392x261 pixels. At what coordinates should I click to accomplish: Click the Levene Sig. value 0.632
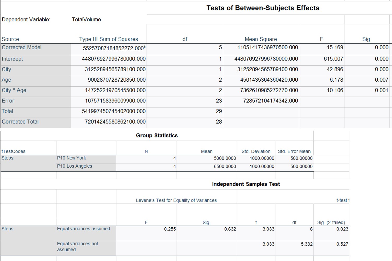[x=230, y=229]
